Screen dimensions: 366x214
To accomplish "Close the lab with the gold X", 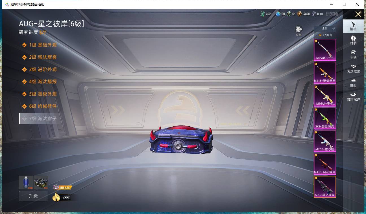I will tap(358, 14).
